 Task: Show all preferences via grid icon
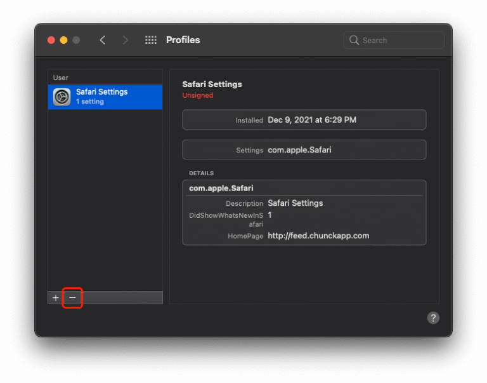151,40
